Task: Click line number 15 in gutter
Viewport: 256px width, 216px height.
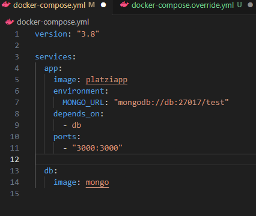Action: pyautogui.click(x=14, y=194)
